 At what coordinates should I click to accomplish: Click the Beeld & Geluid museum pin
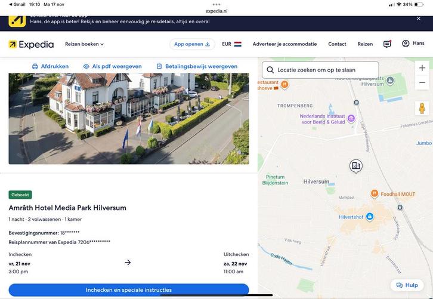tap(351, 119)
